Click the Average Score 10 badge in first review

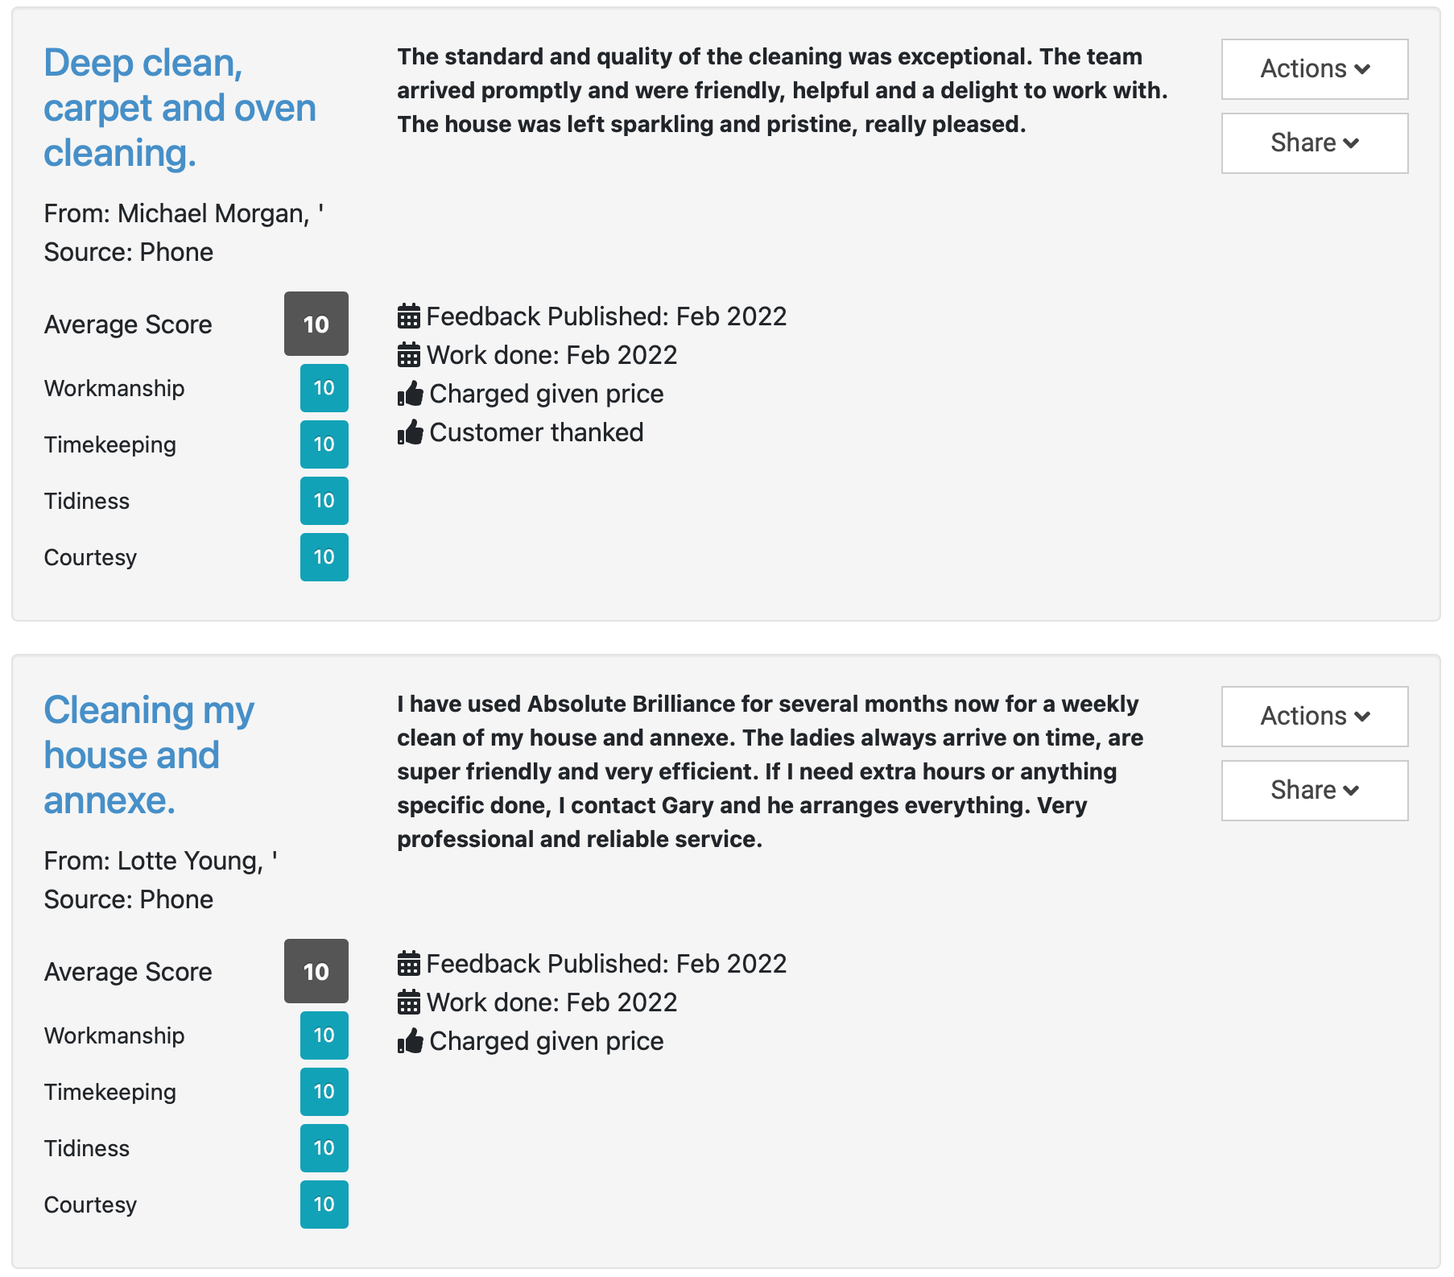point(316,324)
